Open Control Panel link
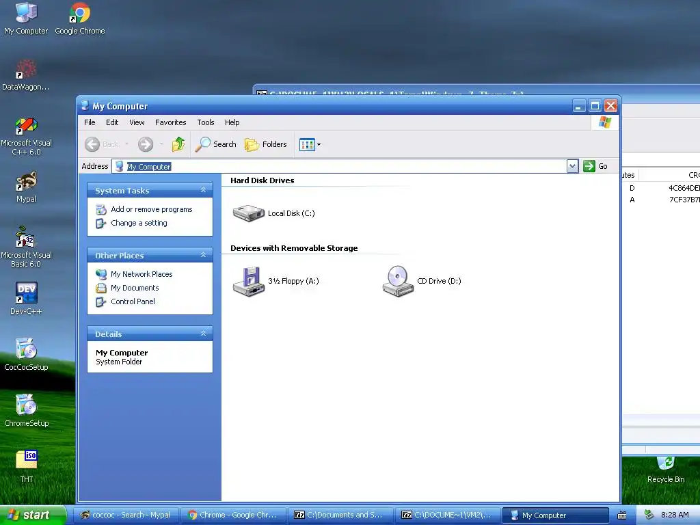The image size is (700, 525). tap(133, 301)
